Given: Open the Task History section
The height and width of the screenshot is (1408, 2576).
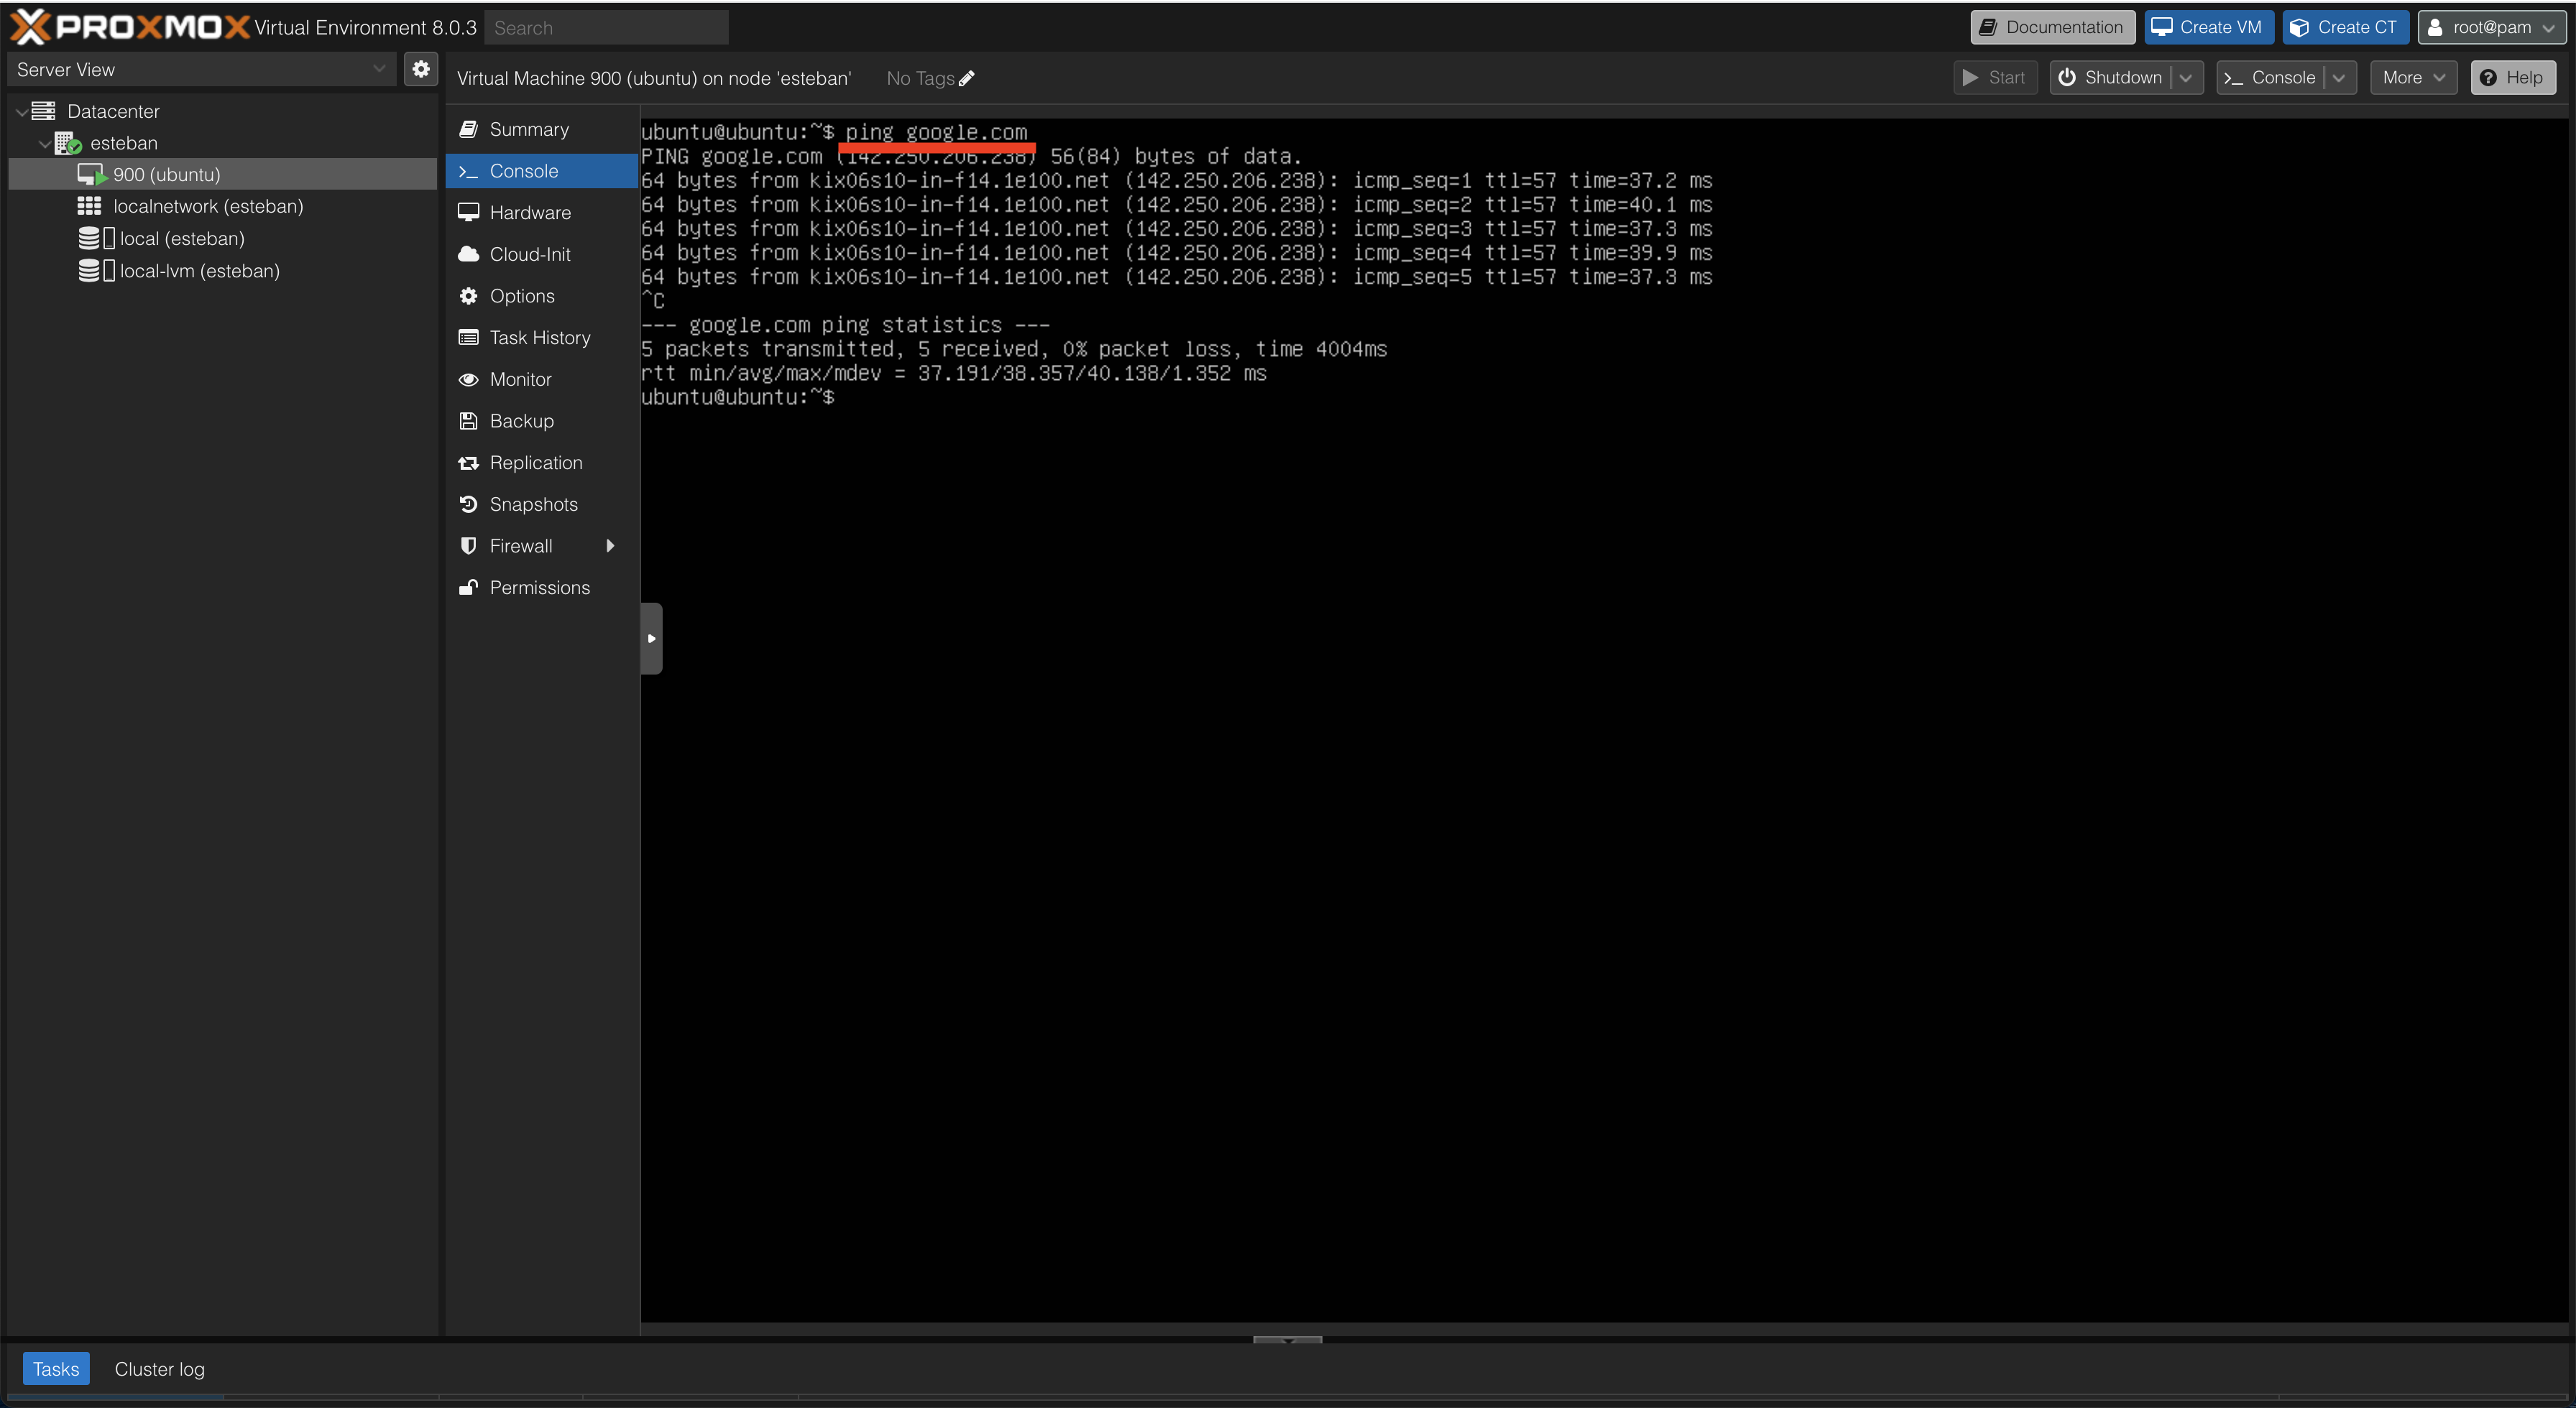Looking at the screenshot, I should point(541,338).
